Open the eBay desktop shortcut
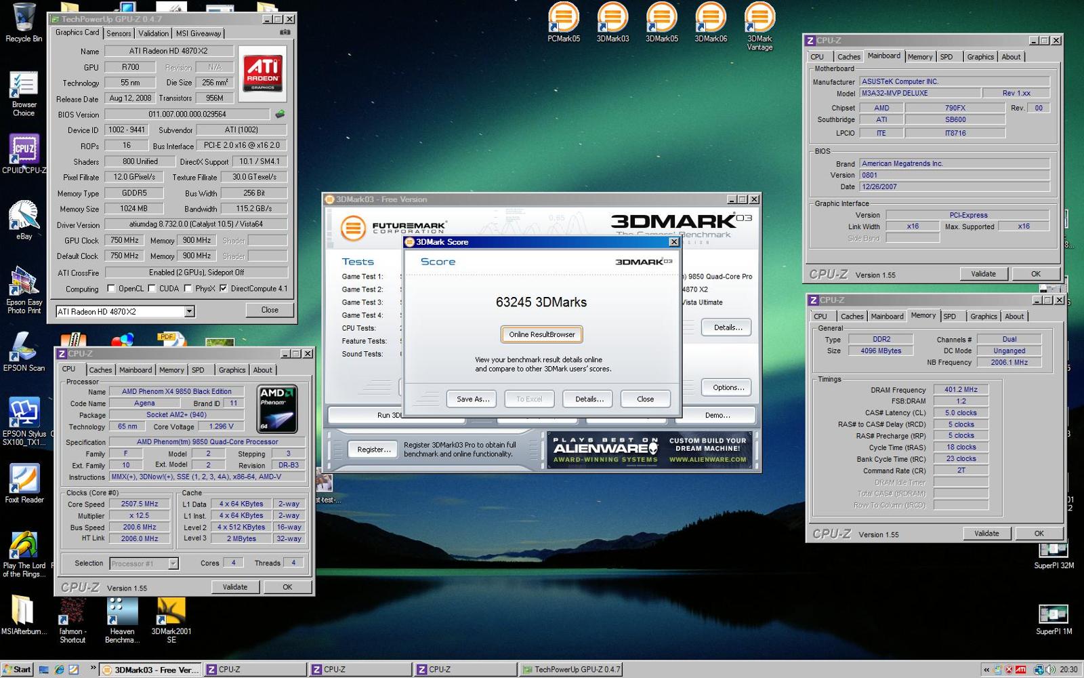Image resolution: width=1084 pixels, height=678 pixels. 24,220
